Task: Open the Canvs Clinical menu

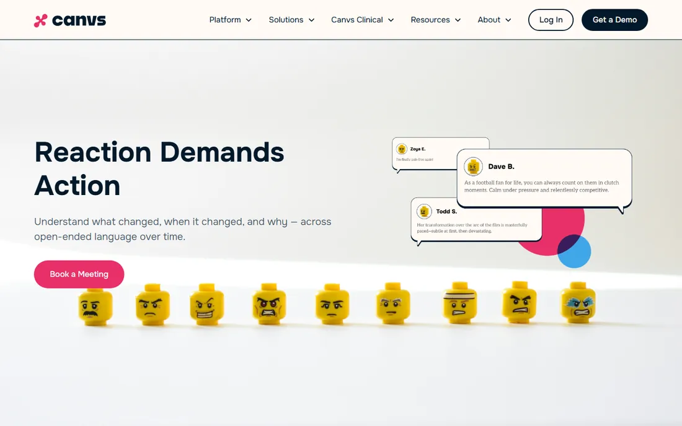Action: click(356, 20)
